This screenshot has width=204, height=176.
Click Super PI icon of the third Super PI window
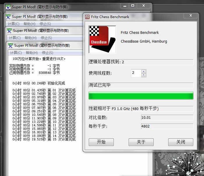click(x=9, y=31)
